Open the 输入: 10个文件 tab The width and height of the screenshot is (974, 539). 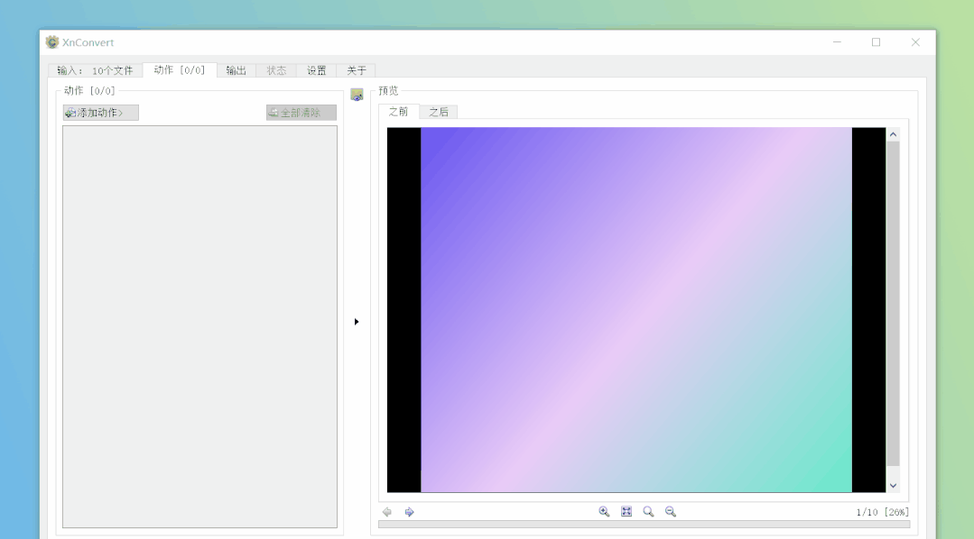click(95, 70)
